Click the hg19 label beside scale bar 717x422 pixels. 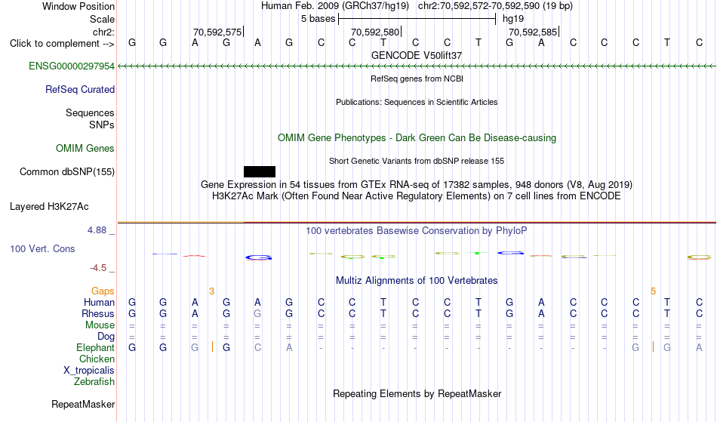tap(513, 19)
